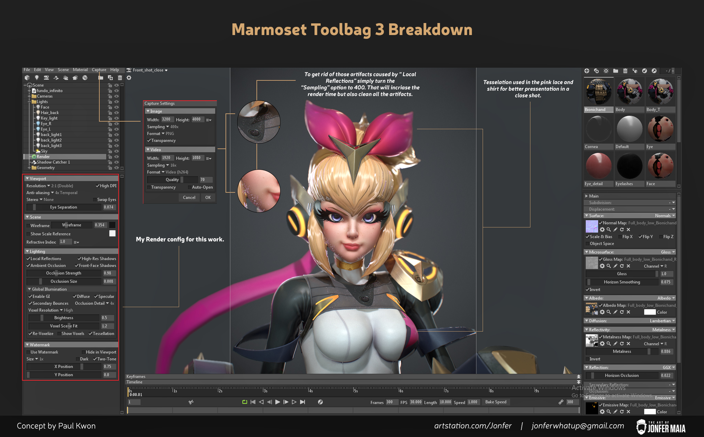Jump to the last frame of the timeline
The width and height of the screenshot is (704, 437).
(x=302, y=402)
